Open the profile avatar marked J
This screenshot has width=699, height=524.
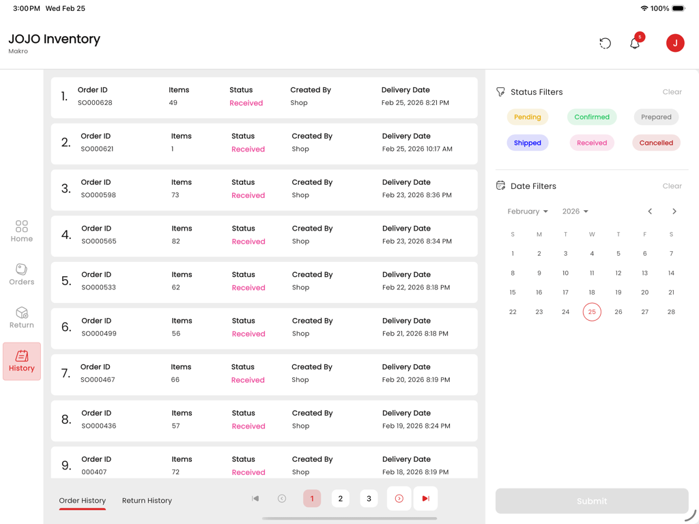[675, 42]
